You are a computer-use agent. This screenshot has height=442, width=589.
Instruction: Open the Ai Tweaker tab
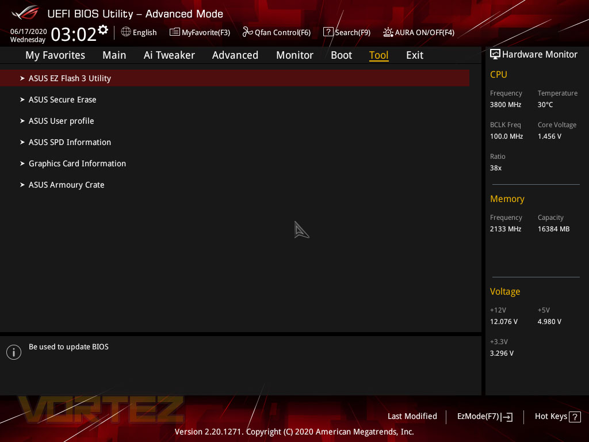tap(169, 55)
